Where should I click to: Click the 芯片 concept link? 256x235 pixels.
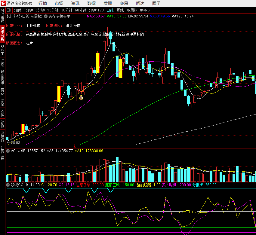click(x=29, y=43)
